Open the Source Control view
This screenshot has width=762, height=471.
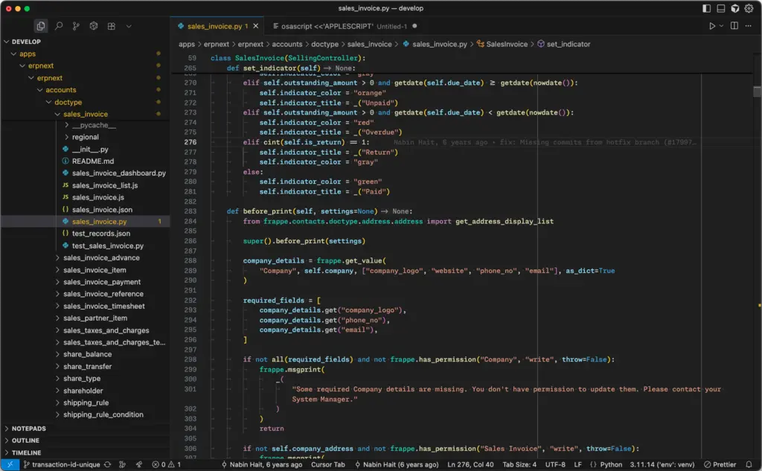click(x=77, y=25)
